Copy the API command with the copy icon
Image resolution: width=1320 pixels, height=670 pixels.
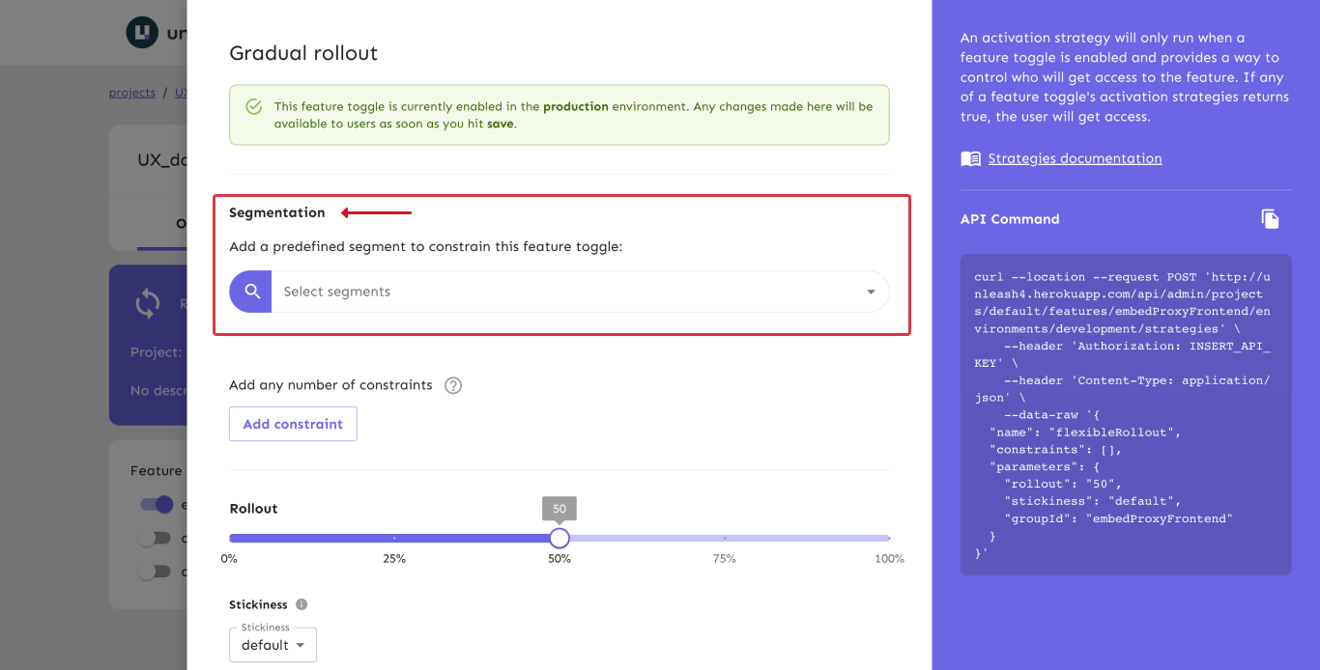click(1270, 219)
